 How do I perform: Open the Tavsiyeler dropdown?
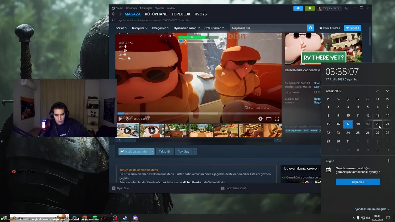[x=140, y=28]
